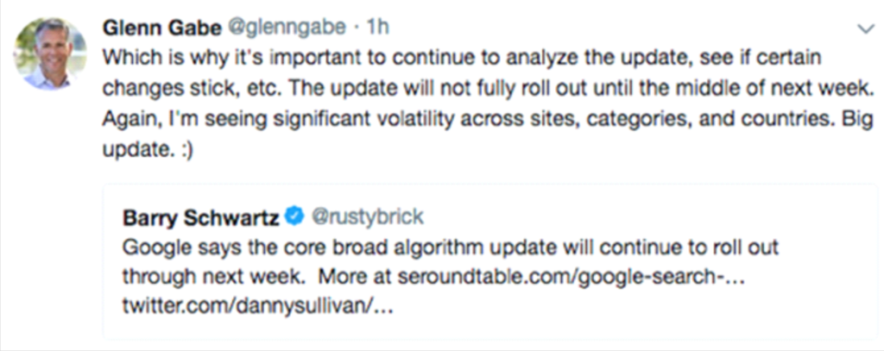Image resolution: width=884 pixels, height=351 pixels.
Task: Open Glenn Gabe's profile via display name
Action: pos(161,27)
